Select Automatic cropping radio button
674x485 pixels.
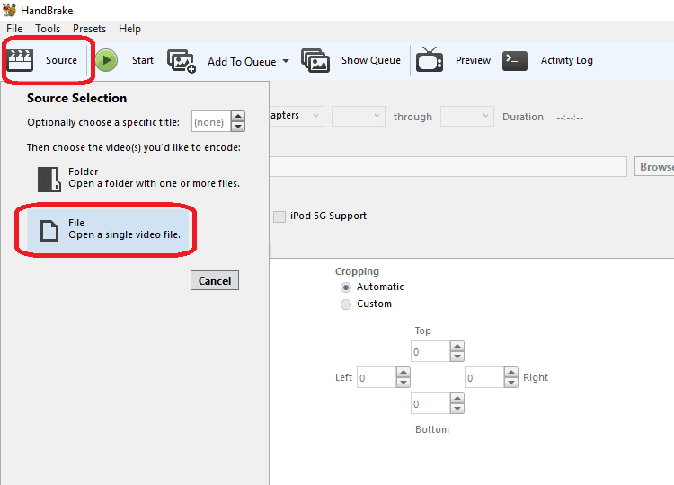[x=346, y=287]
